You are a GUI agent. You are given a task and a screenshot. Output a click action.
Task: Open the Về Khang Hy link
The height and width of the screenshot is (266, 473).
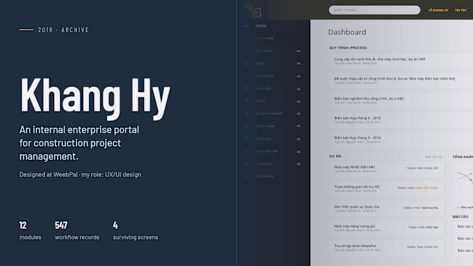pyautogui.click(x=439, y=10)
